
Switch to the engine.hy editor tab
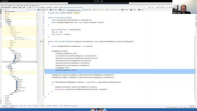[x=62, y=10]
